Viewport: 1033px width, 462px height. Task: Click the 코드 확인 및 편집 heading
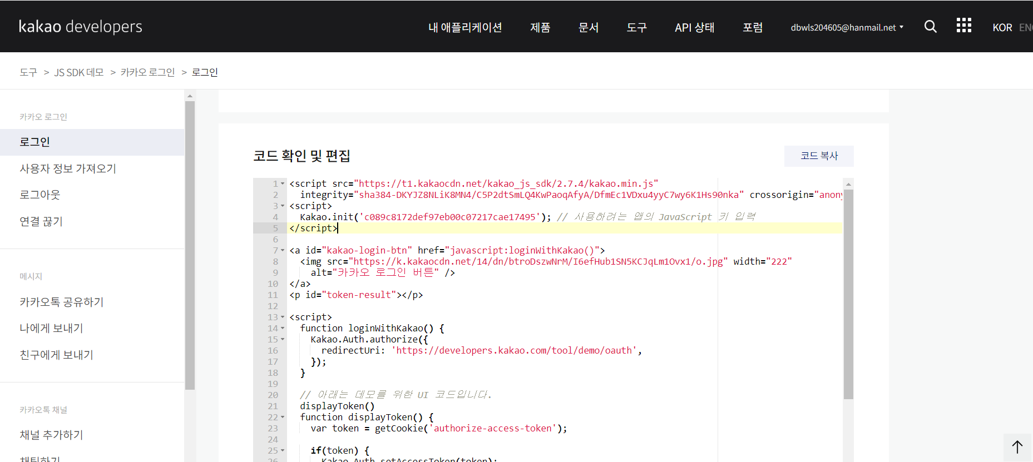pos(302,156)
